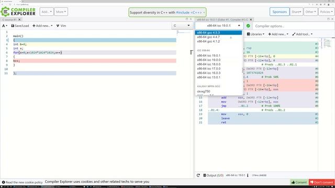The height and width of the screenshot is (188, 335).
Task: Maximize the source editor pane
Action: click(x=187, y=19)
